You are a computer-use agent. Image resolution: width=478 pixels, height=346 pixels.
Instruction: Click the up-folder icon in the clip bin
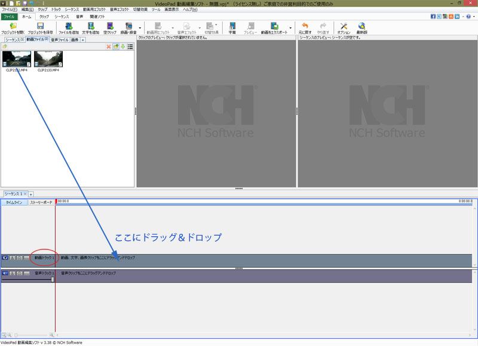[5, 47]
